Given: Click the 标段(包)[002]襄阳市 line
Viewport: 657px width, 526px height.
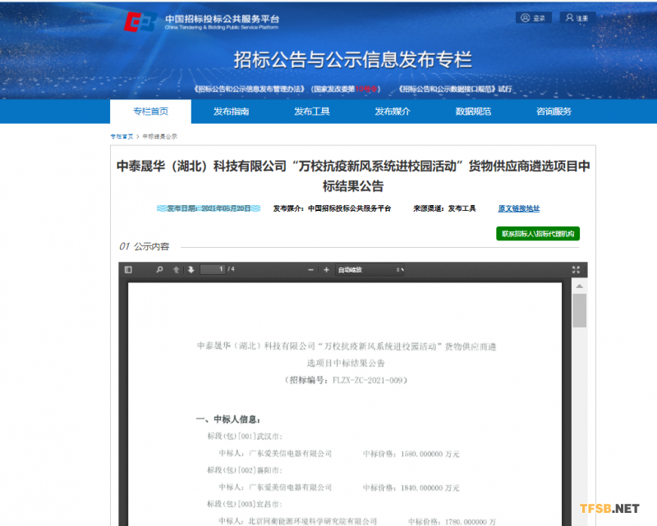Looking at the screenshot, I should (245, 470).
